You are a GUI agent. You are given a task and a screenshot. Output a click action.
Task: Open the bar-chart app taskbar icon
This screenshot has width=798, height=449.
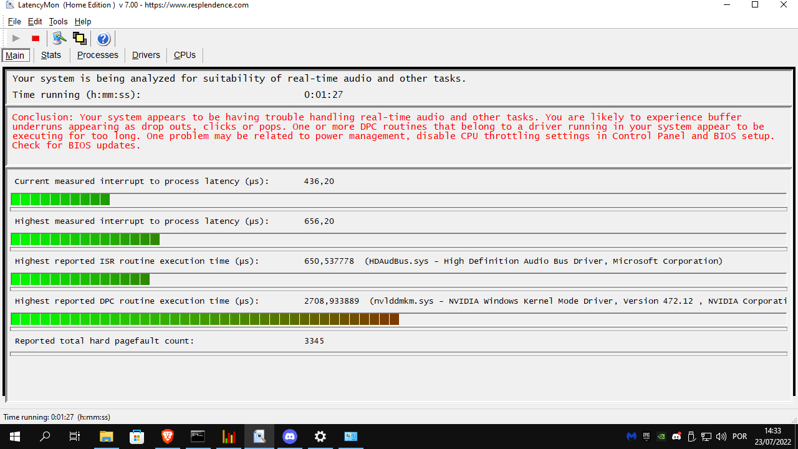[x=228, y=437]
